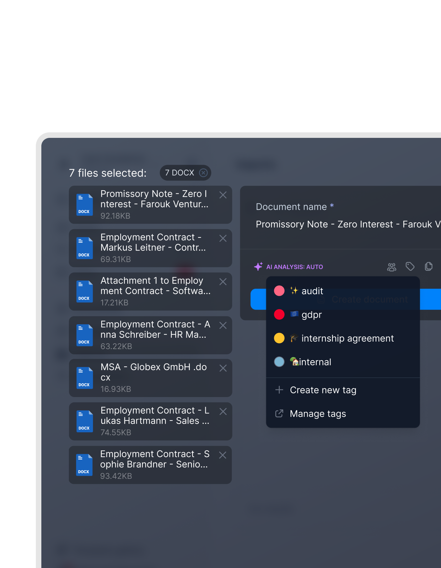Select the Promissory Note file name
Screen dimensions: 441x568
pos(155,199)
